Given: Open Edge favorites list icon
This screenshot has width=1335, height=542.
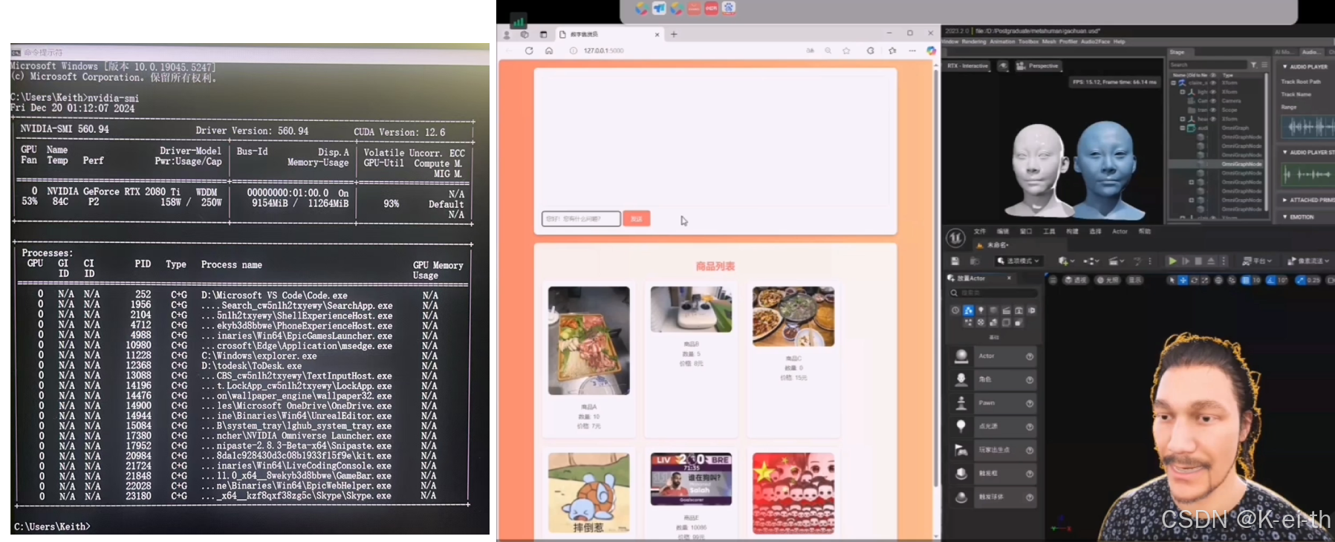Looking at the screenshot, I should [892, 50].
